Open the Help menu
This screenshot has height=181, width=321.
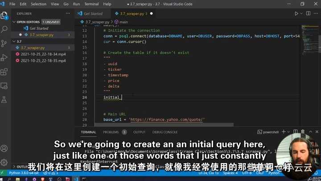tap(107, 4)
